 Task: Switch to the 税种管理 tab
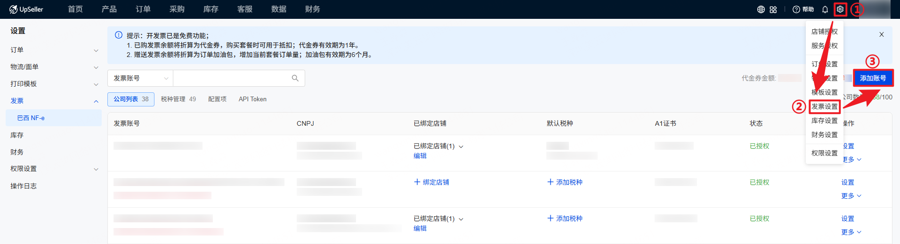coord(178,99)
